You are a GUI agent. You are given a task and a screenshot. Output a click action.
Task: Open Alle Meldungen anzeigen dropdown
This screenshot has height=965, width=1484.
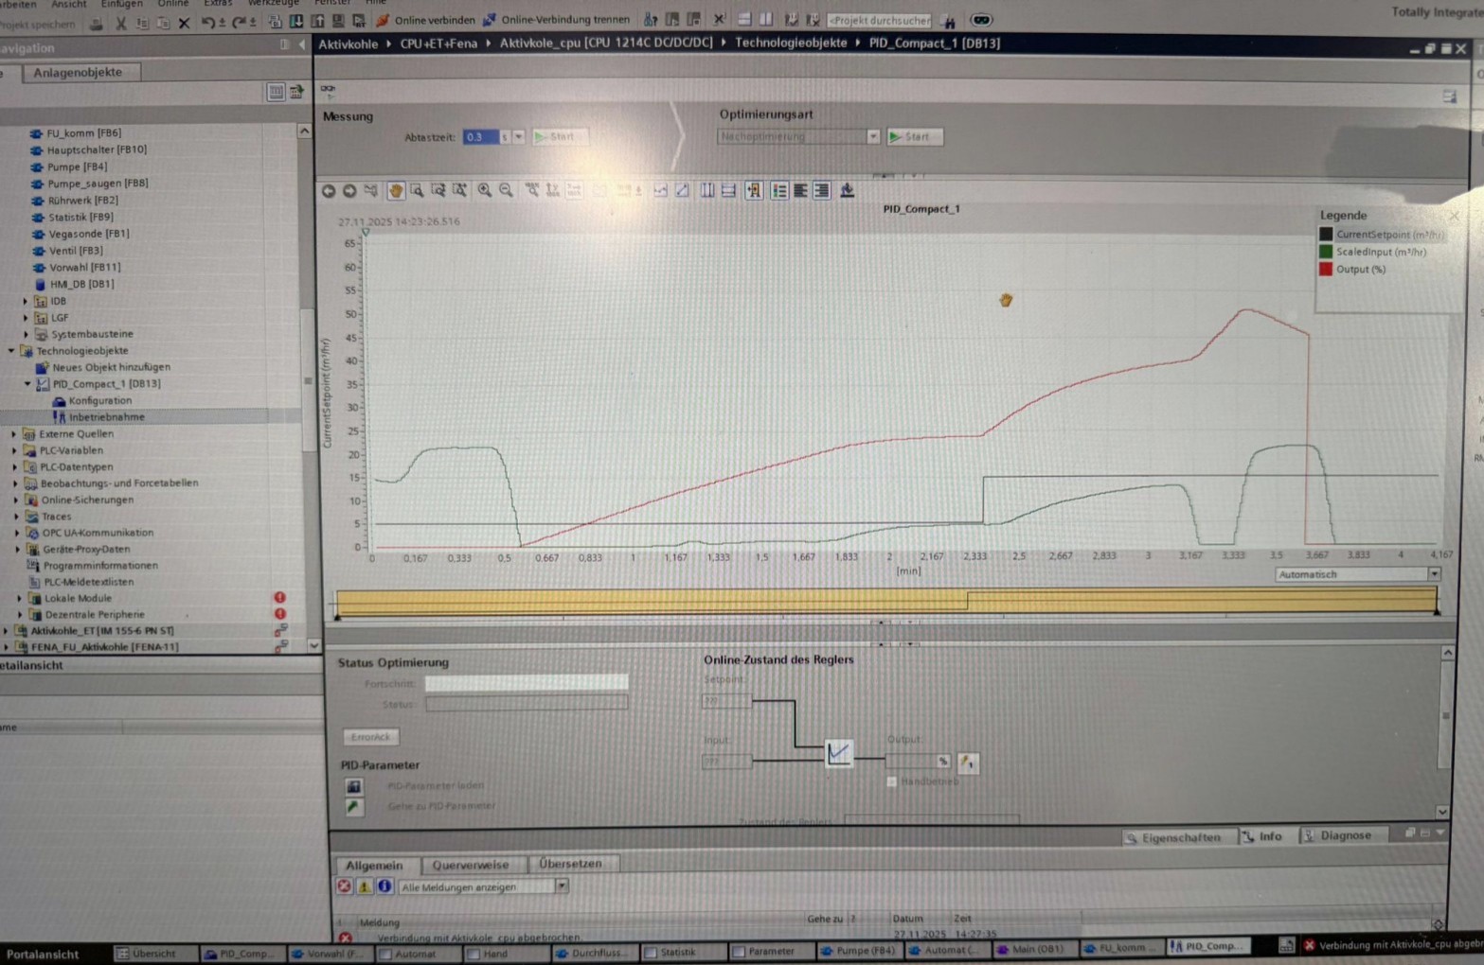[561, 886]
